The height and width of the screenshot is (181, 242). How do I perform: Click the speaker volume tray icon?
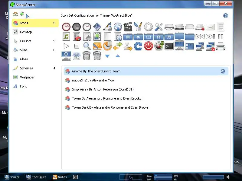coord(228,177)
